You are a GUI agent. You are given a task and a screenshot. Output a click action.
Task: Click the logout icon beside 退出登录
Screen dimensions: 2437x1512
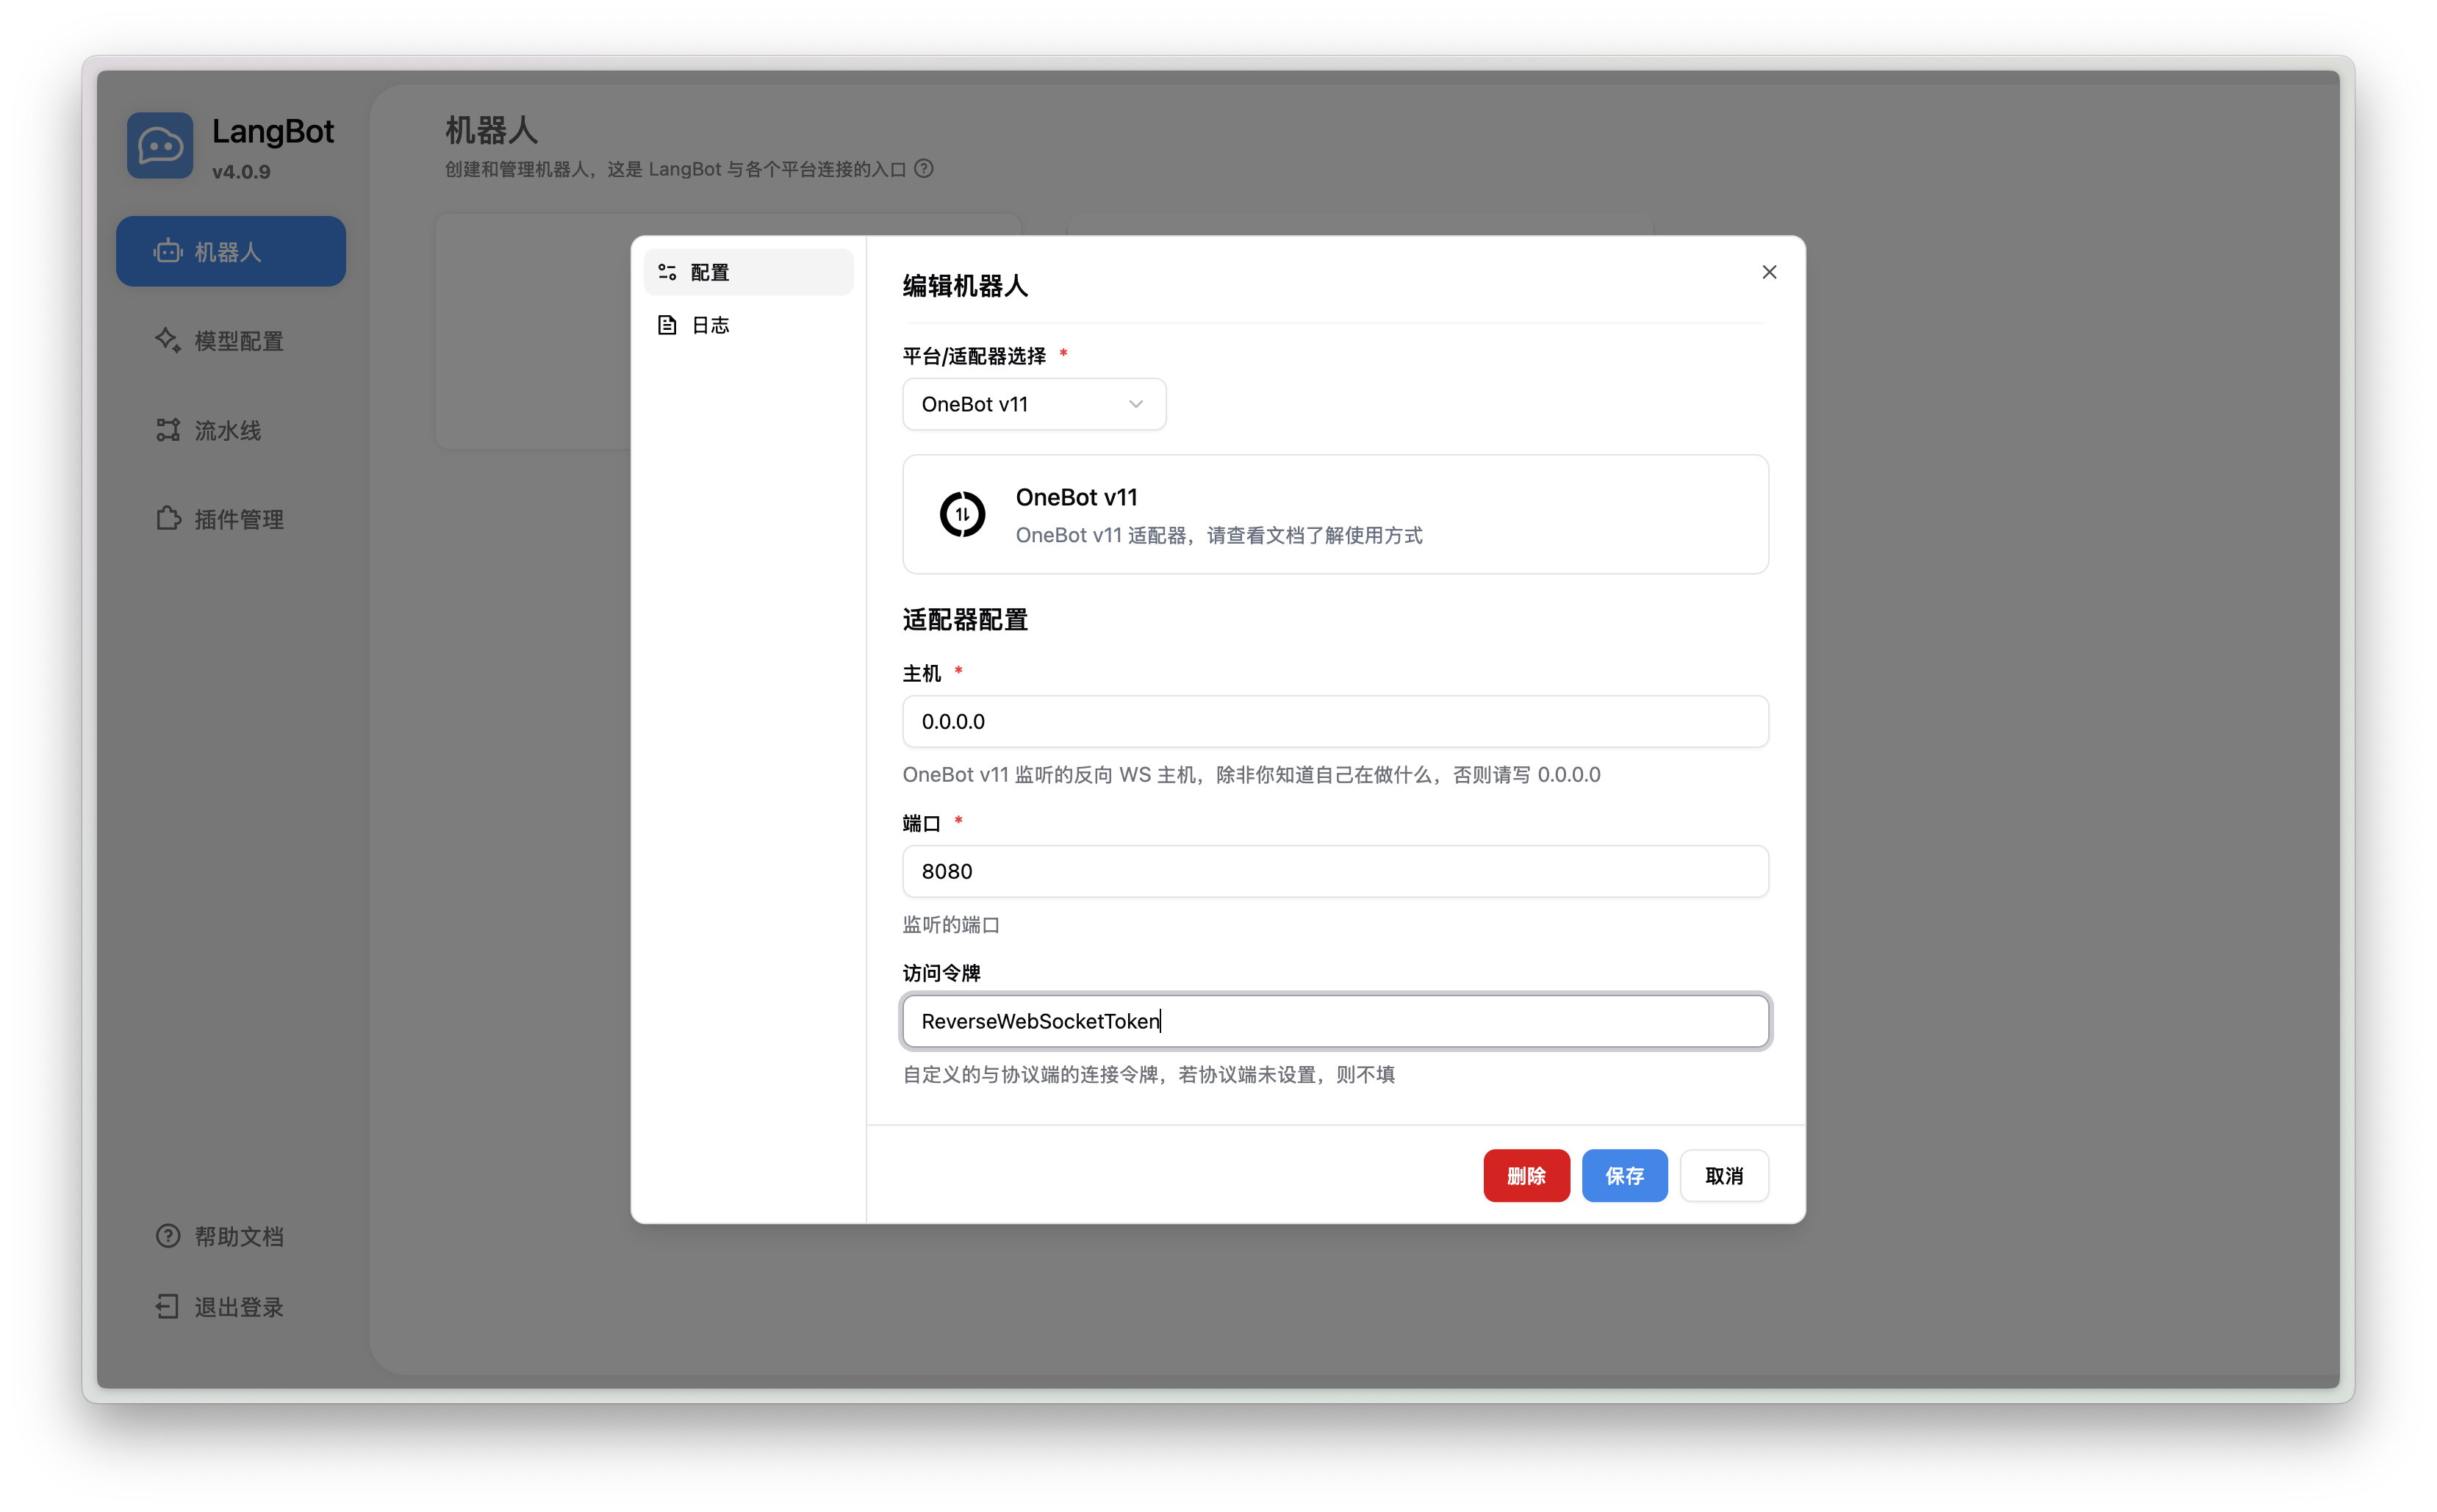pos(167,1306)
